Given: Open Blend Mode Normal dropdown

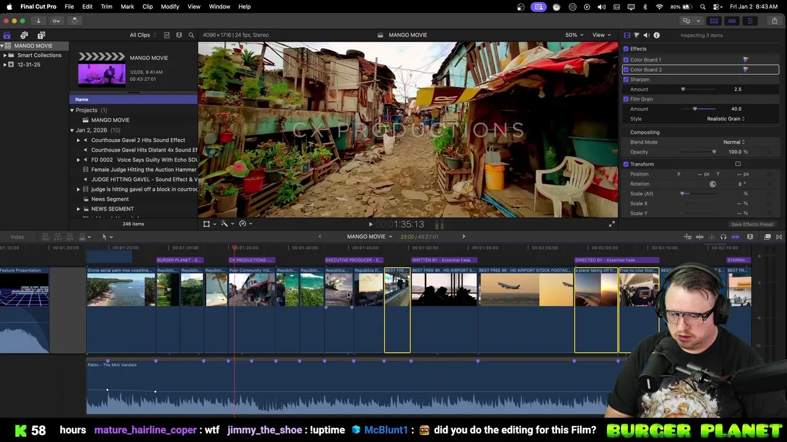Looking at the screenshot, I should pyautogui.click(x=734, y=142).
